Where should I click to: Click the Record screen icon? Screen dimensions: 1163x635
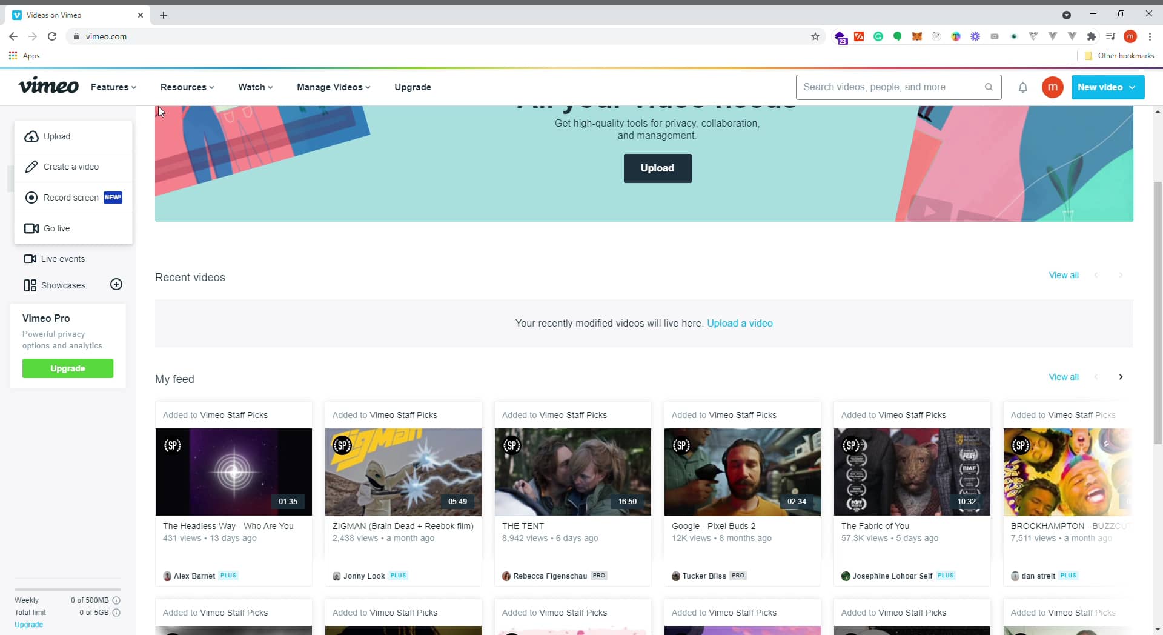pyautogui.click(x=31, y=197)
